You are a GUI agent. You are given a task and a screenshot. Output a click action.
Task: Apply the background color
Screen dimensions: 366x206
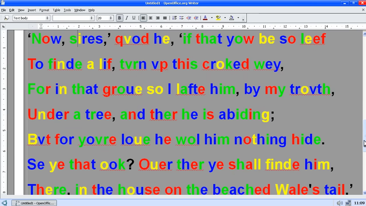point(231,18)
